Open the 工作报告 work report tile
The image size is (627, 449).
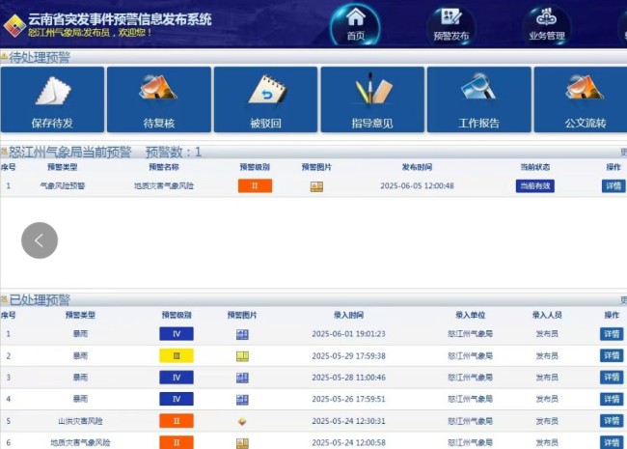click(x=478, y=99)
